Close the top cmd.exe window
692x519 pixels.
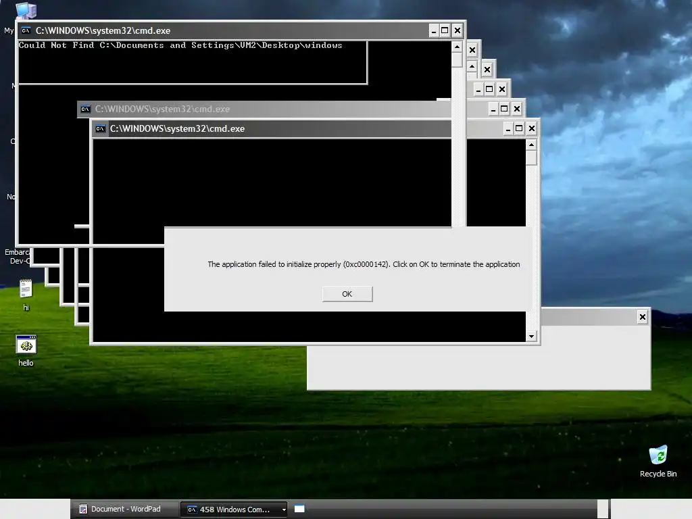pos(458,30)
